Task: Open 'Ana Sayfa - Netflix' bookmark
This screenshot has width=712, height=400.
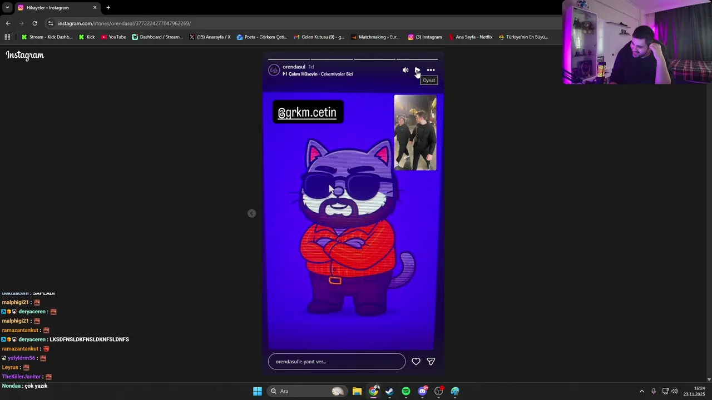Action: click(x=470, y=37)
